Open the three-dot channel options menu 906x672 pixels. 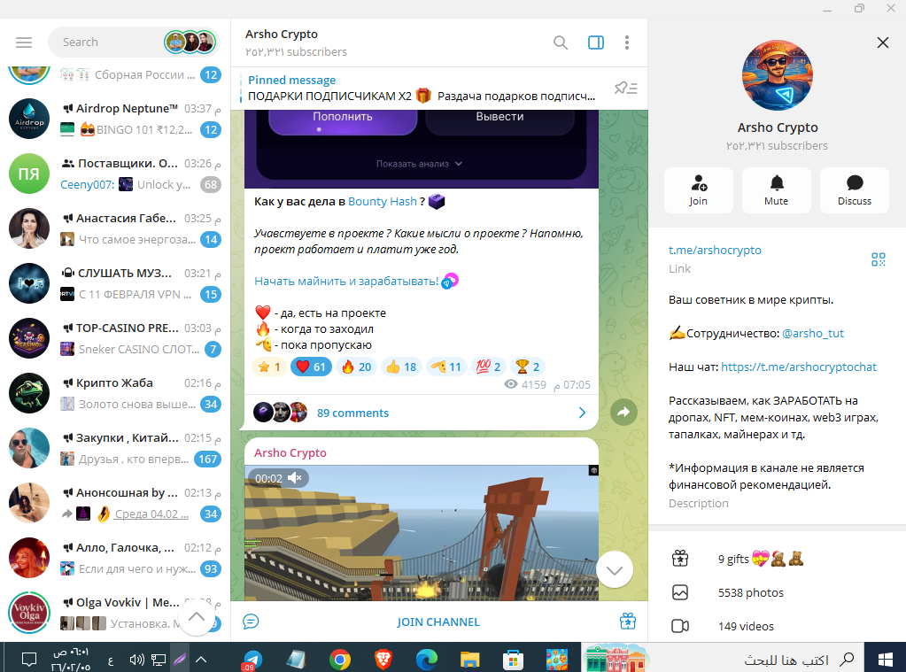pyautogui.click(x=627, y=42)
